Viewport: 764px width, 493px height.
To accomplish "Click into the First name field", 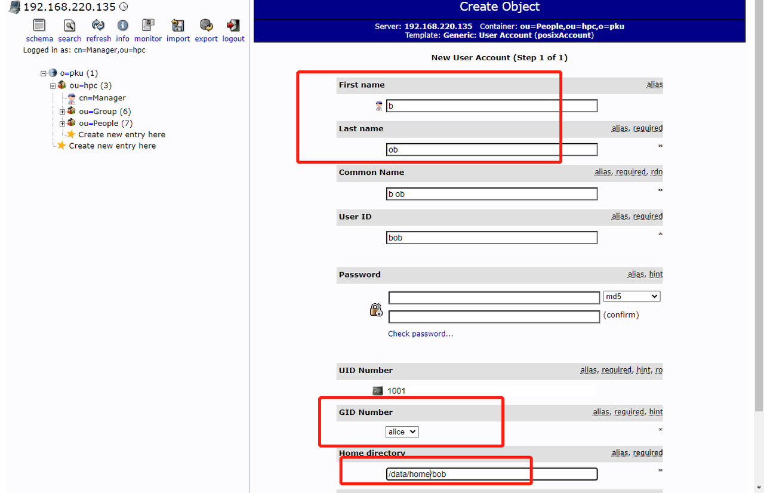I will point(491,106).
